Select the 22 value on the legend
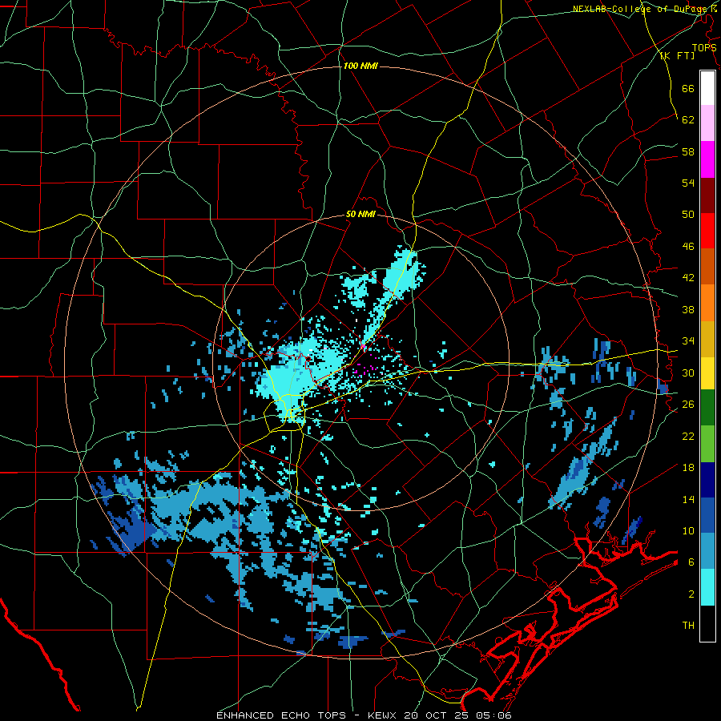721x721 pixels. 688,436
